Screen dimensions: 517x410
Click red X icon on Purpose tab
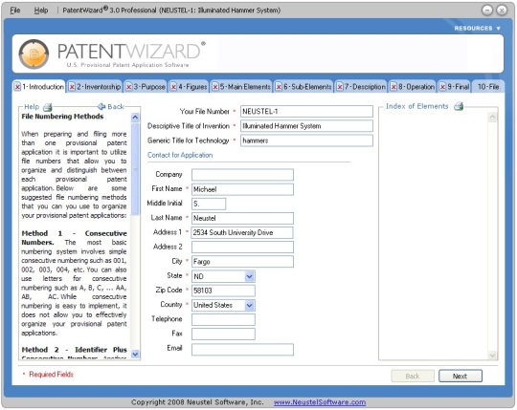pos(129,87)
